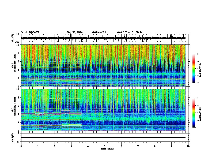Click time axis tick label "8"

(x=155, y=146)
